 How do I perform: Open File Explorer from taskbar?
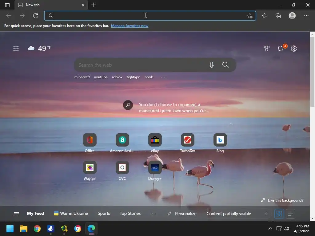(x=23, y=229)
